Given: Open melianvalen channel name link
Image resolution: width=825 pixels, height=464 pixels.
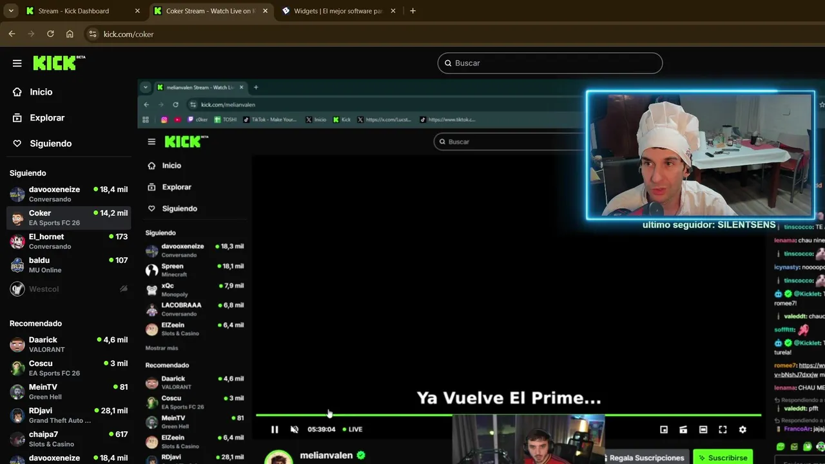Looking at the screenshot, I should pyautogui.click(x=326, y=455).
